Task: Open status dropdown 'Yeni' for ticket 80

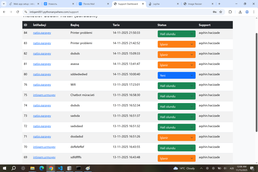Action: [x=176, y=75]
